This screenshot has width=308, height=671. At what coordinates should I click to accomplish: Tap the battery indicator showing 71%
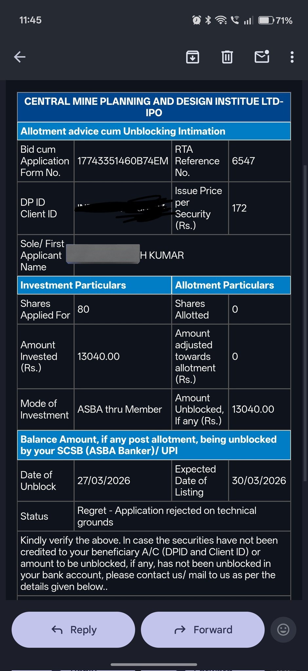[x=275, y=20]
